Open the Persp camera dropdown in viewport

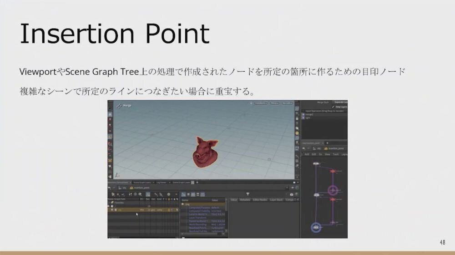(x=274, y=103)
